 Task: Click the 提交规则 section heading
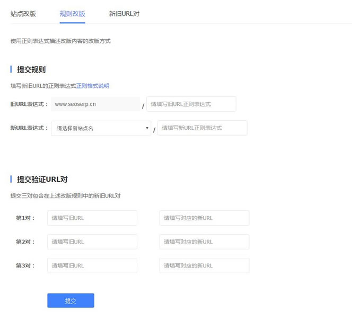pos(31,69)
